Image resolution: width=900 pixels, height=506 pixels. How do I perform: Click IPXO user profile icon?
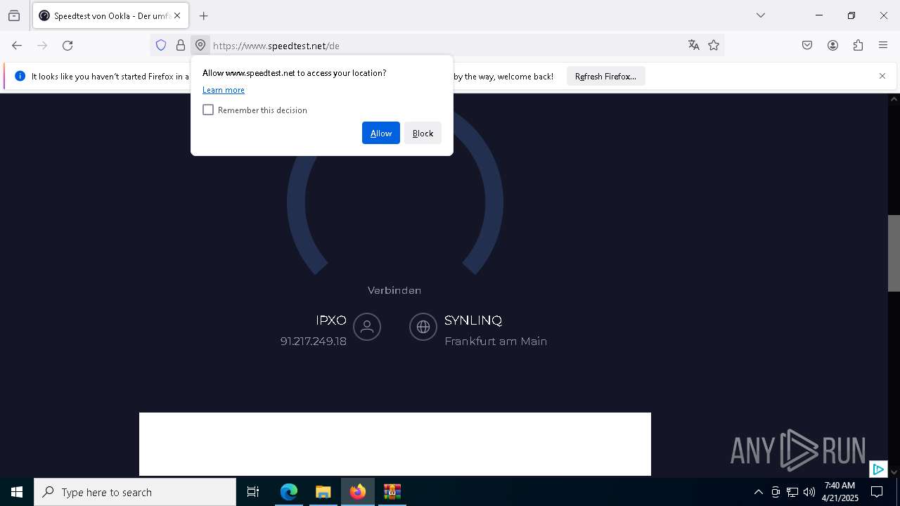[367, 327]
